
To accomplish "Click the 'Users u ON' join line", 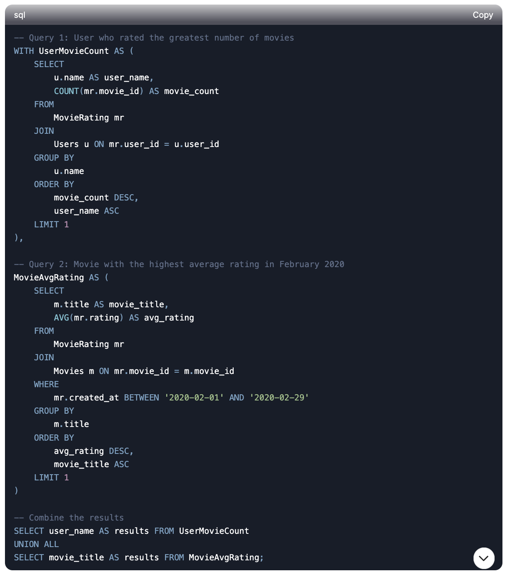I will (x=136, y=144).
